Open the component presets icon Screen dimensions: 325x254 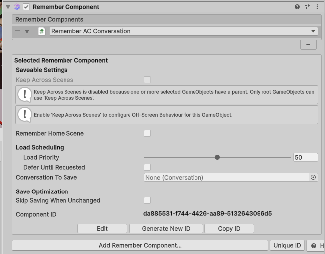pos(307,7)
